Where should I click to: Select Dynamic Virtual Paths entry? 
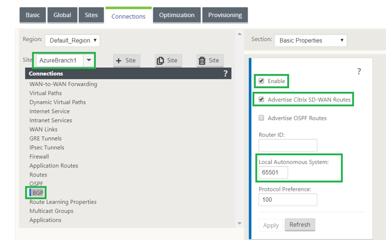point(57,102)
